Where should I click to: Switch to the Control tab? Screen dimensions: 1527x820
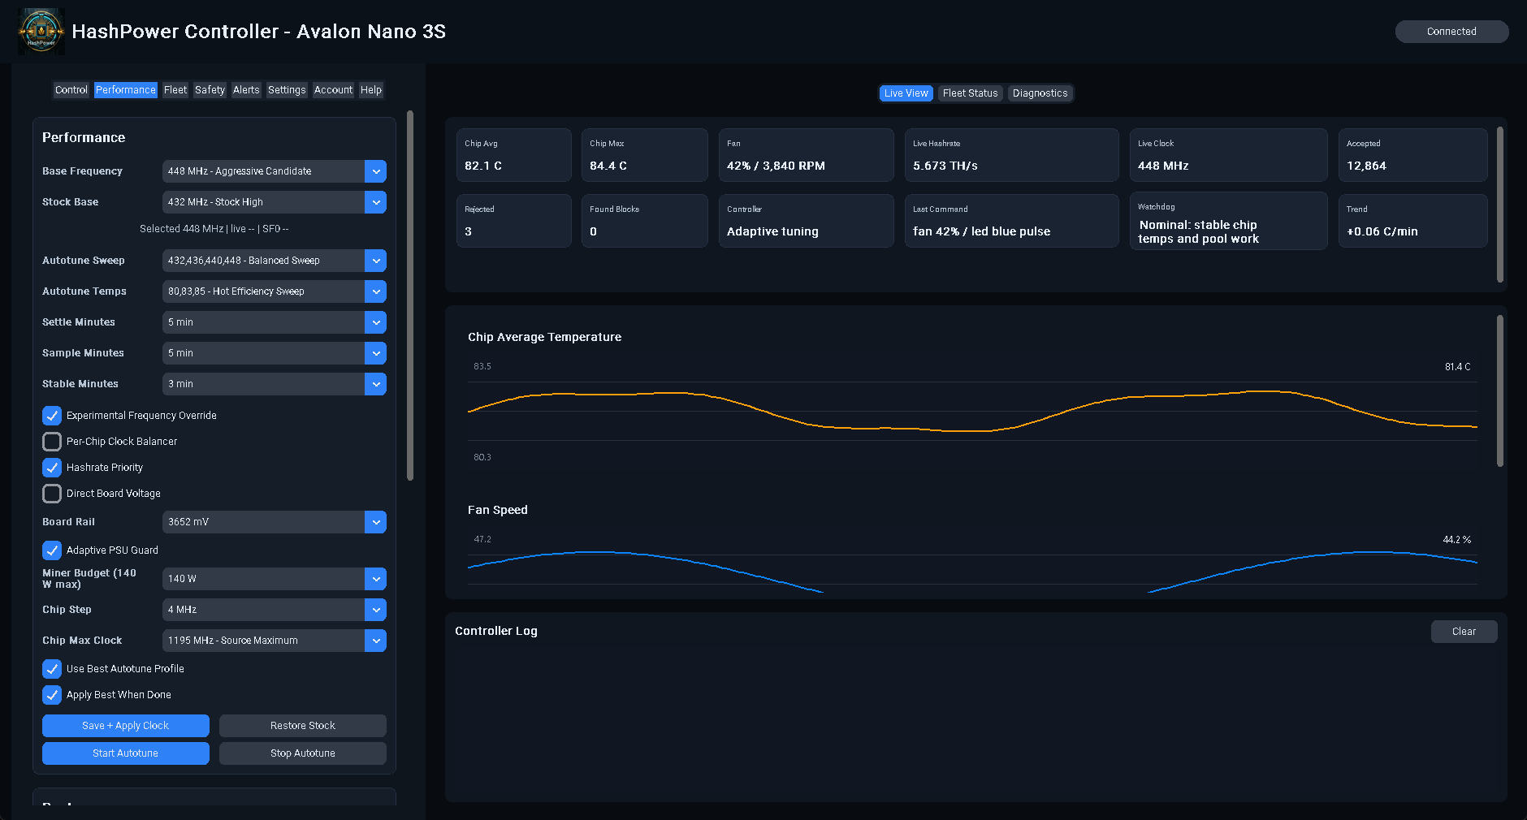(71, 90)
